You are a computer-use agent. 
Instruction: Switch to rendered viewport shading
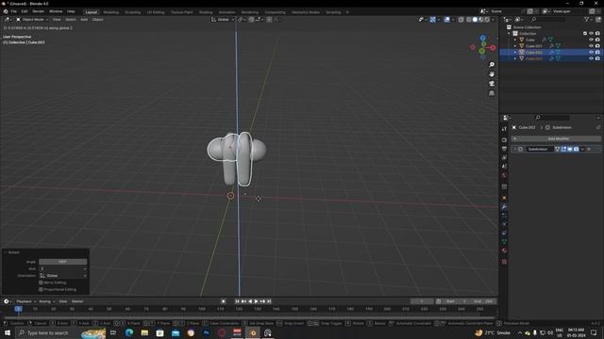[x=487, y=19]
